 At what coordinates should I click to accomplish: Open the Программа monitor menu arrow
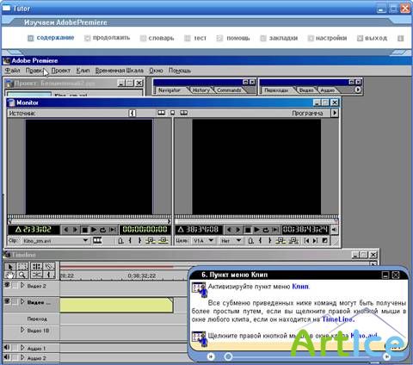335,113
